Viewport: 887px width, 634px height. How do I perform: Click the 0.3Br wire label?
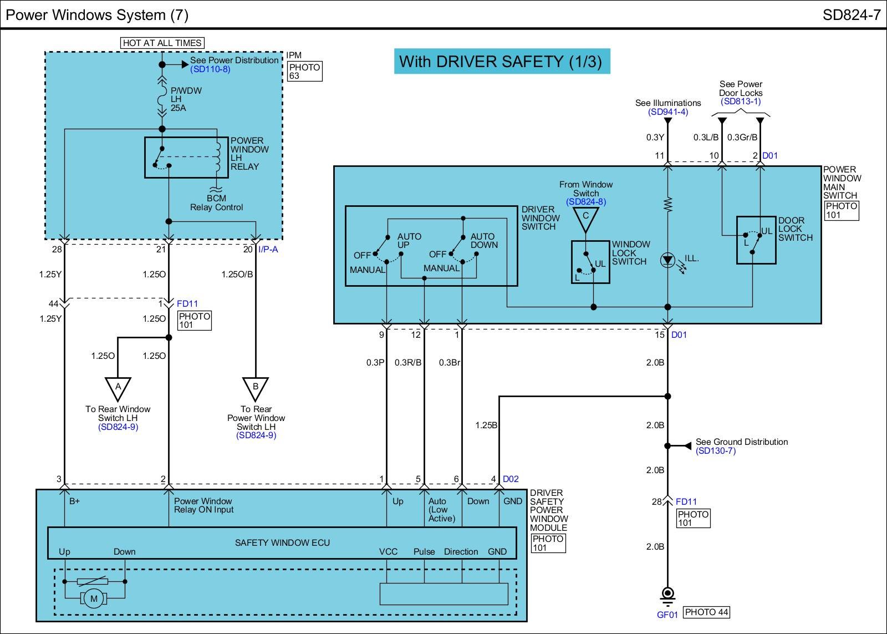pyautogui.click(x=450, y=363)
